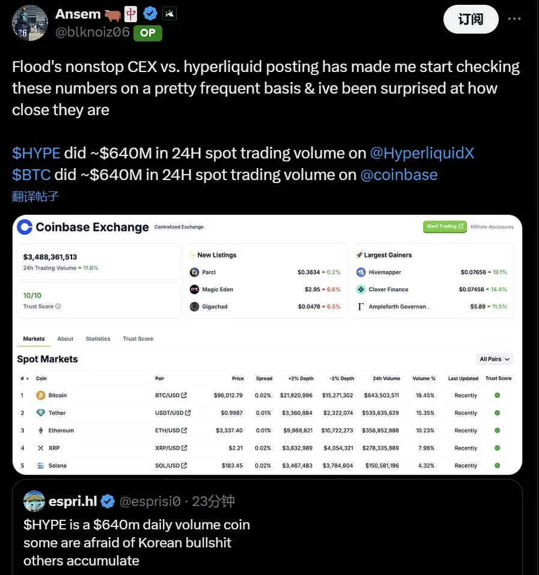Click Ansem's blue verified badge
Image resolution: width=539 pixels, height=575 pixels.
coord(150,13)
